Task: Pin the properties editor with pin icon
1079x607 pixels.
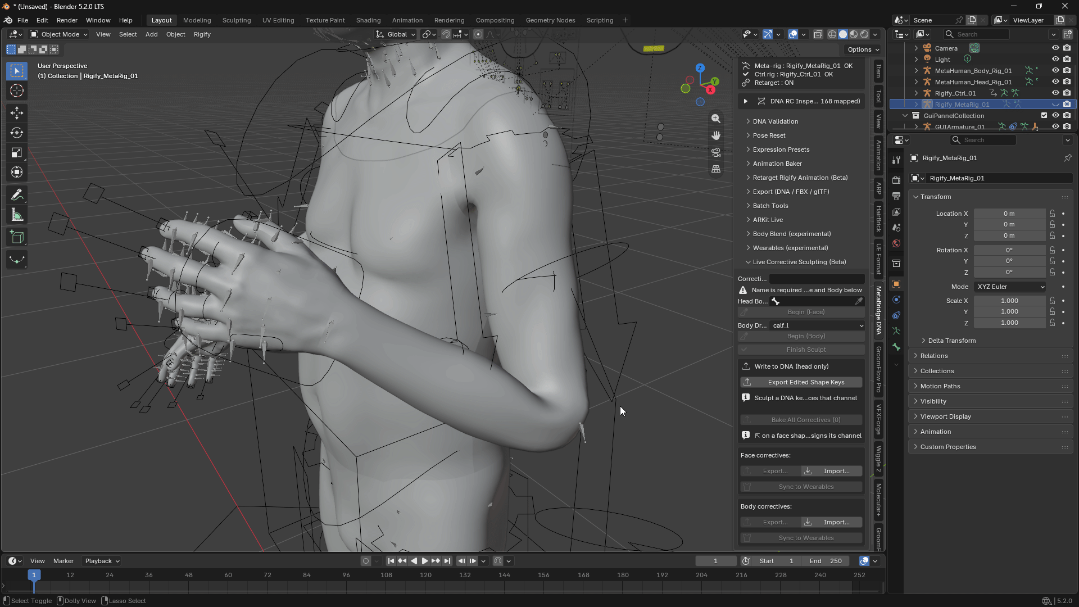Action: [x=1067, y=158]
